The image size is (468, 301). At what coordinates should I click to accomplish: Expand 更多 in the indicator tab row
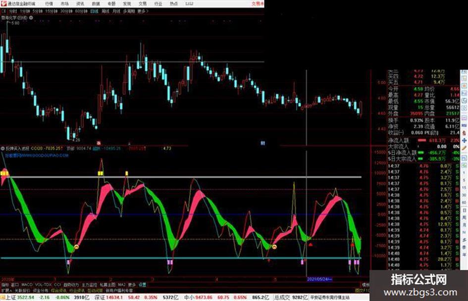[132, 285]
